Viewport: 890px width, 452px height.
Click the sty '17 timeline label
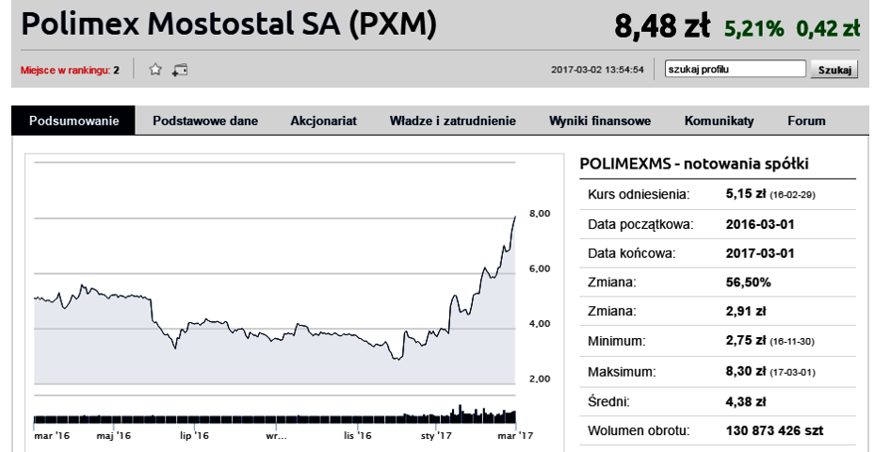click(436, 436)
